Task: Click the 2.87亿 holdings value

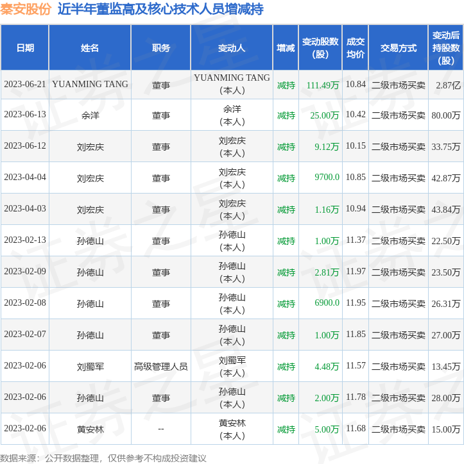Action: [449, 85]
